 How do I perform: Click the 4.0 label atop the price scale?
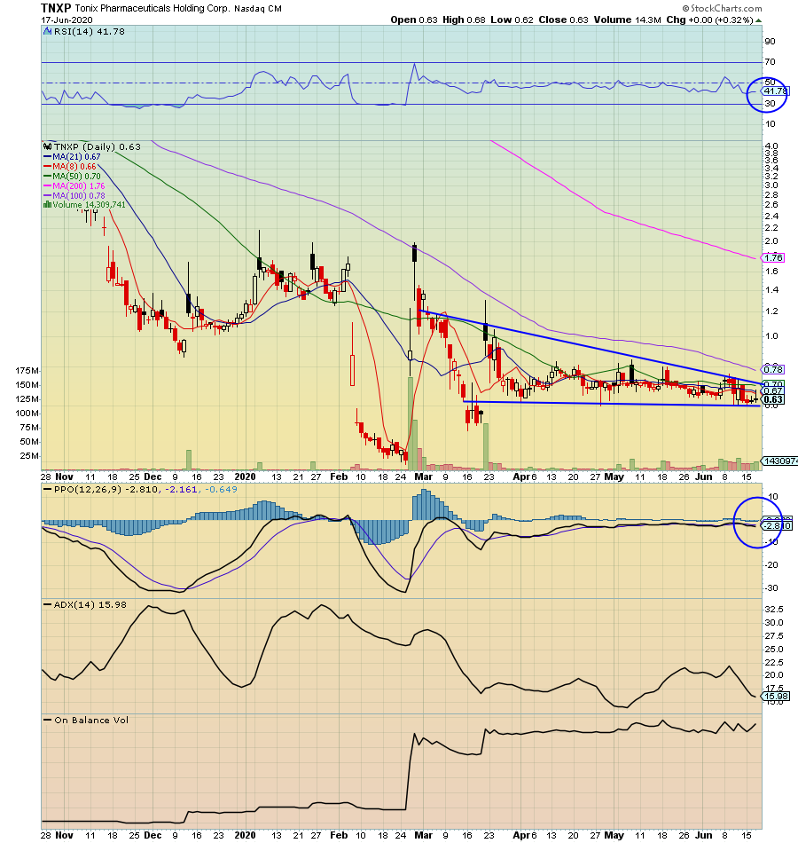click(x=771, y=146)
